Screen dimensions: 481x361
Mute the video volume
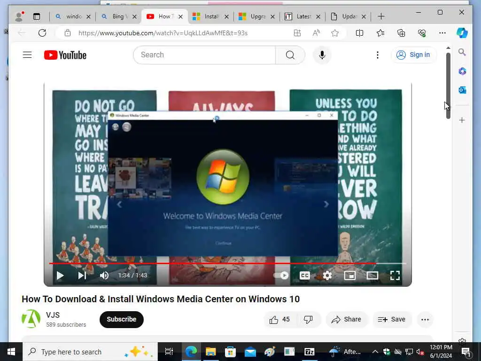(104, 275)
